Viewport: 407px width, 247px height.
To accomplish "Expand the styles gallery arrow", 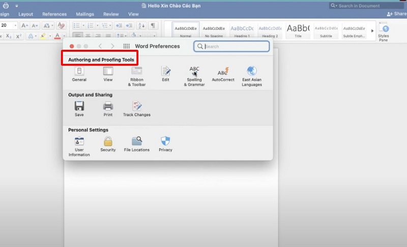I will pos(372,30).
